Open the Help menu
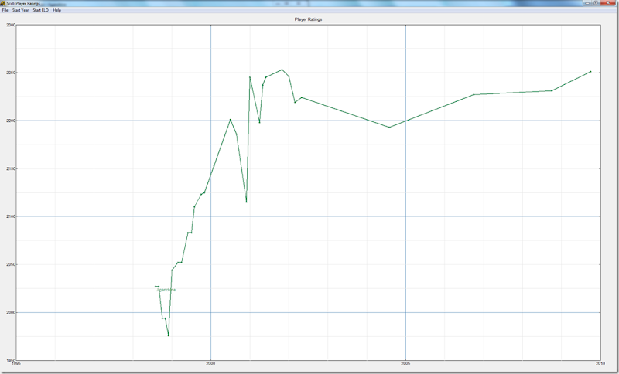The image size is (619, 374). (56, 10)
